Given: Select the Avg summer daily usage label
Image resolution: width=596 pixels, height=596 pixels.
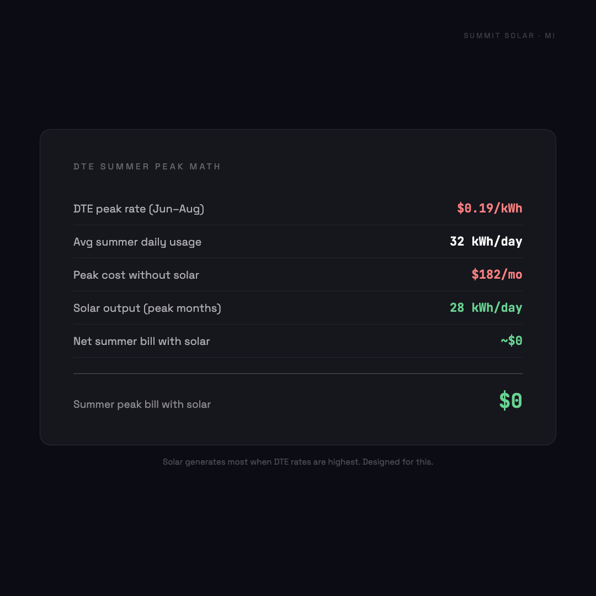Looking at the screenshot, I should (x=137, y=242).
